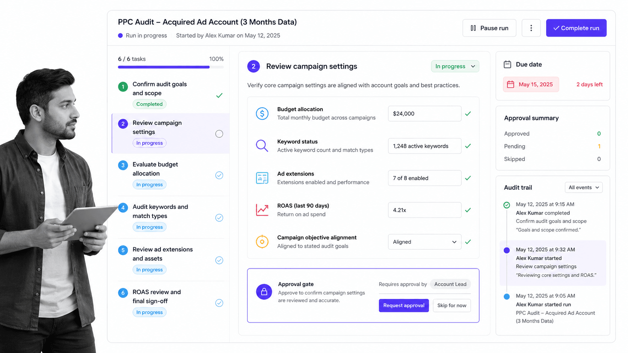Click green check next to Aligned dropdown

(468, 242)
